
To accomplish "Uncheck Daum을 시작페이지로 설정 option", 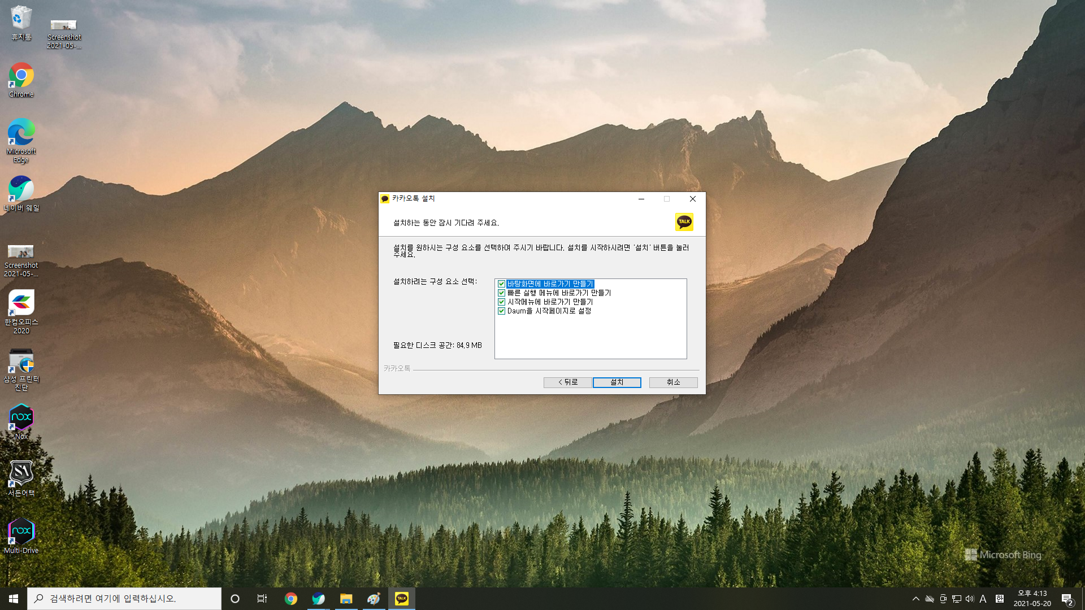I will (501, 311).
